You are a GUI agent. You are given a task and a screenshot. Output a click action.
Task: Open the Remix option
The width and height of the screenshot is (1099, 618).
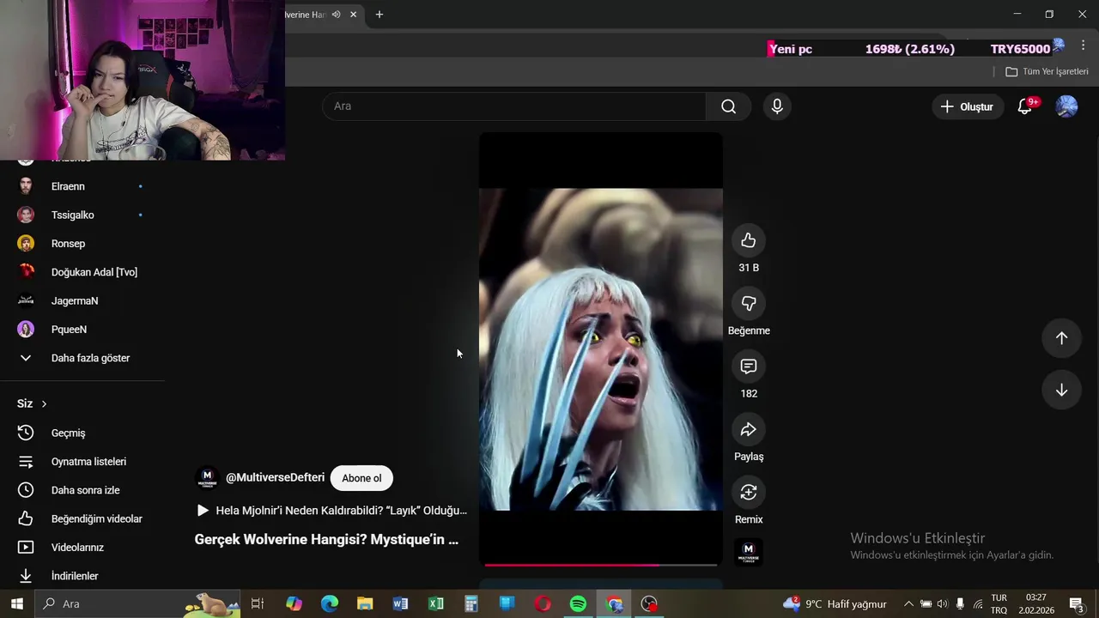pyautogui.click(x=748, y=492)
